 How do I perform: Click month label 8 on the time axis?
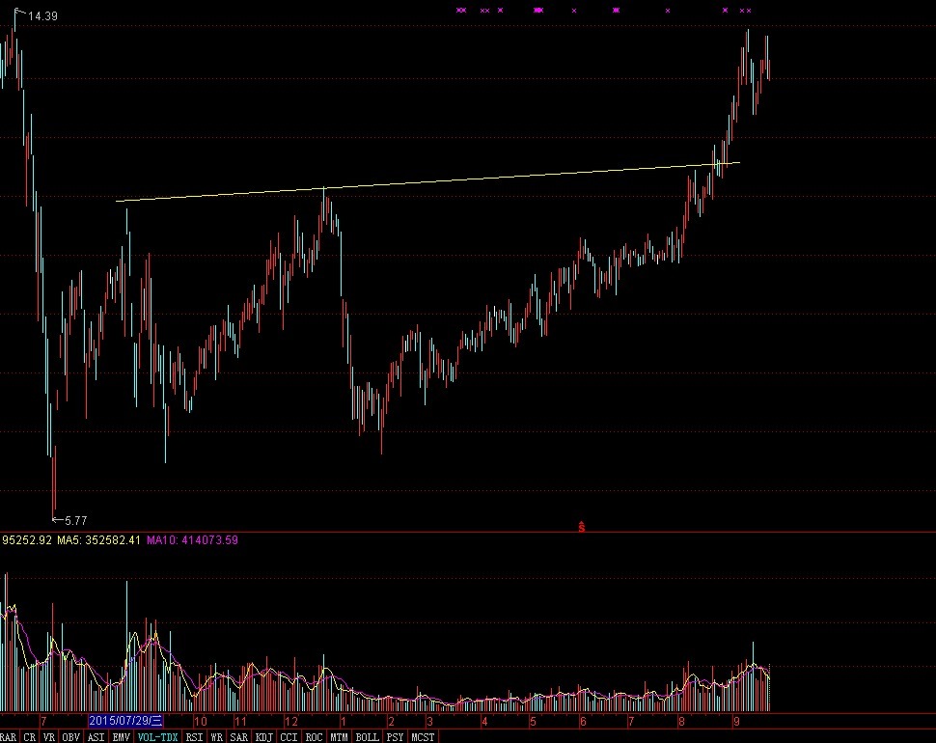tap(681, 721)
